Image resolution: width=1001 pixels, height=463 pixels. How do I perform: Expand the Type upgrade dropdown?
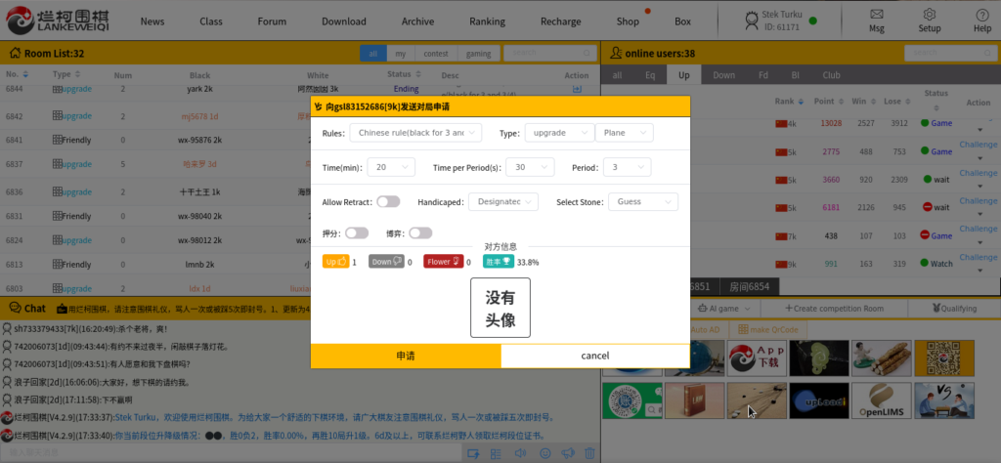point(559,132)
